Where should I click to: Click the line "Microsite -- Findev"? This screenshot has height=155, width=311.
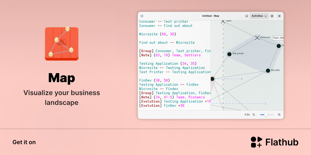pyautogui.click(x=159, y=89)
